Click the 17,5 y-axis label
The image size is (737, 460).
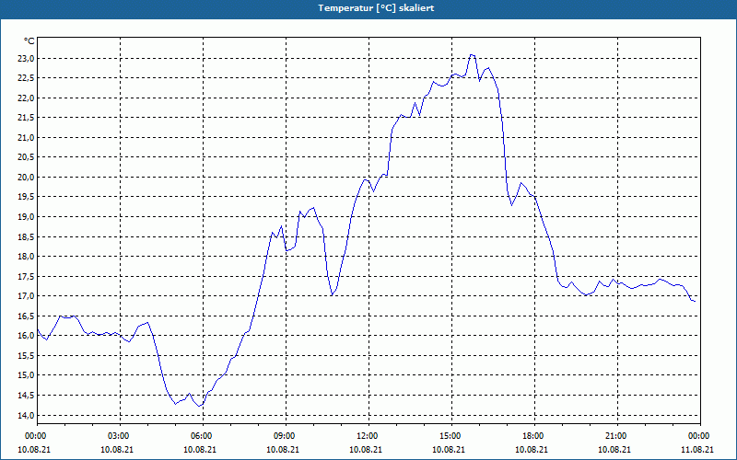26,277
